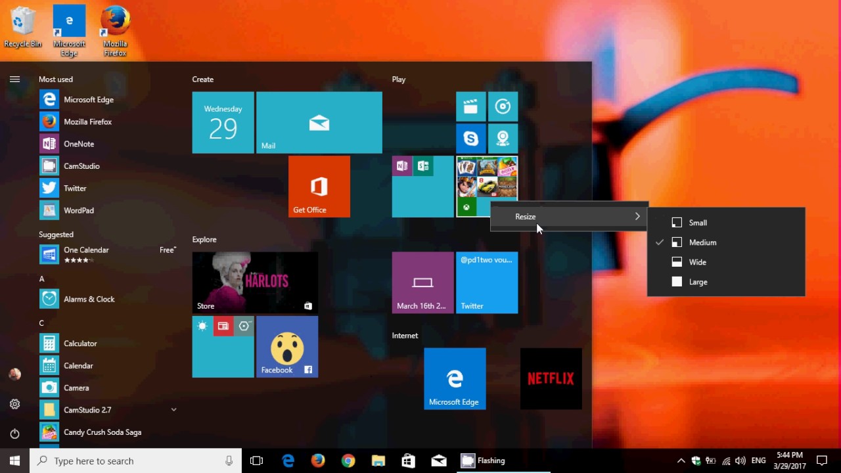The height and width of the screenshot is (473, 841).
Task: Open Camera from the app list
Action: [108, 388]
